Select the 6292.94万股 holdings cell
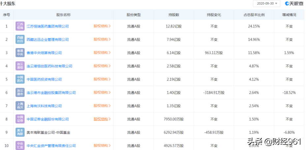The height and width of the screenshot is (150, 306). tap(174, 133)
